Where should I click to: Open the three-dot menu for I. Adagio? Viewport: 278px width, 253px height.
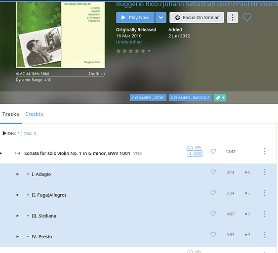265,172
